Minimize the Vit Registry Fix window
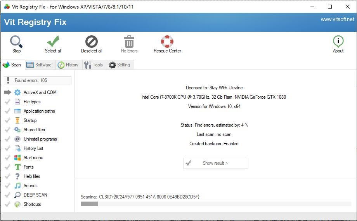Image resolution: width=357 pixels, height=221 pixels. (x=312, y=7)
